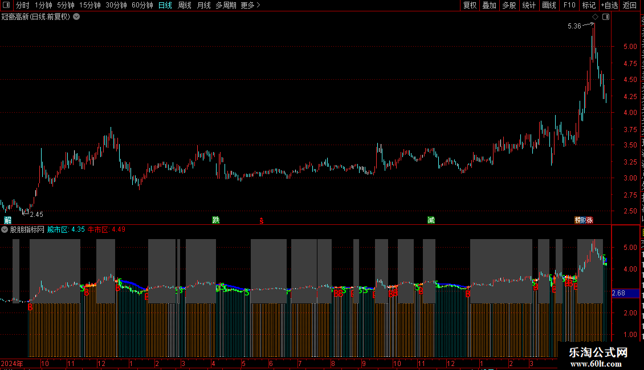Click the 5.36 high price label
Image resolution: width=644 pixels, height=370 pixels.
(x=574, y=26)
